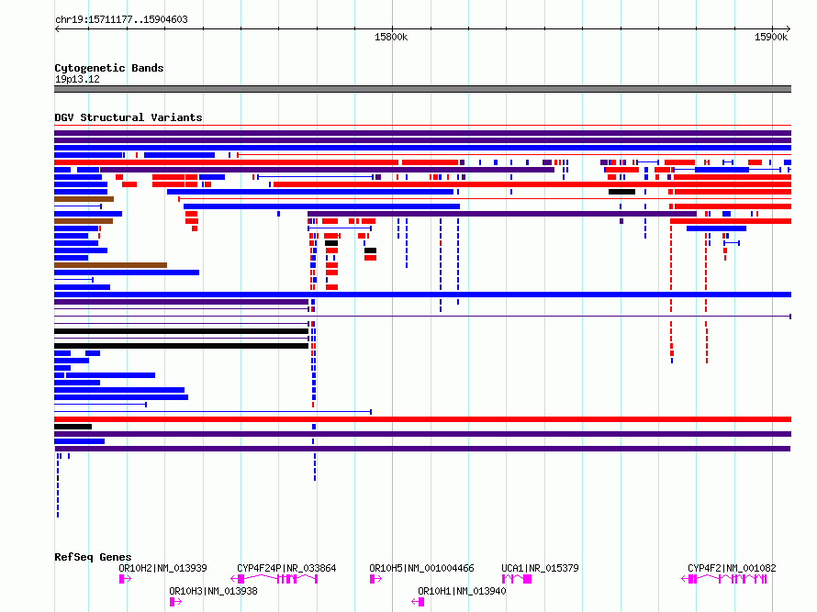Click the OR10H5 gene arrow glyph
Viewport: 817px width, 612px height.
tap(375, 579)
